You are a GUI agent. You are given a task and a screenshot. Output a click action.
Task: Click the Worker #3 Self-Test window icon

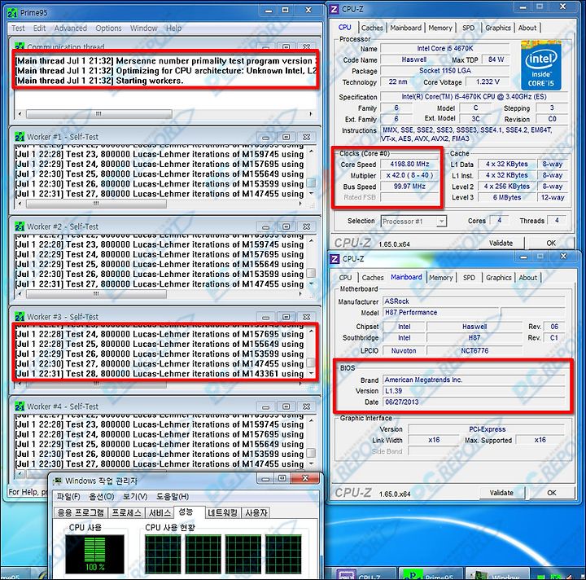(x=20, y=317)
